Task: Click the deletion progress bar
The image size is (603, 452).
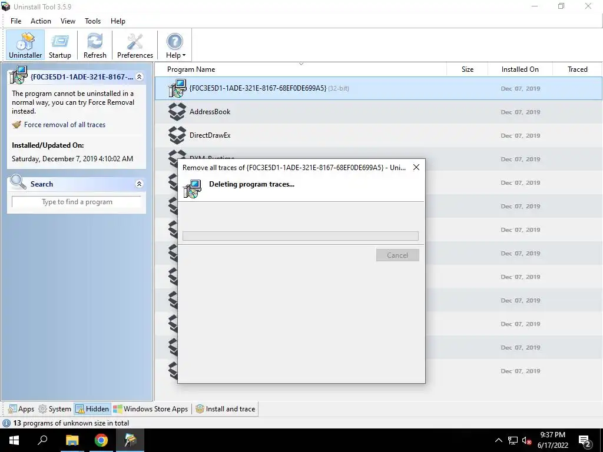Action: pyautogui.click(x=300, y=236)
